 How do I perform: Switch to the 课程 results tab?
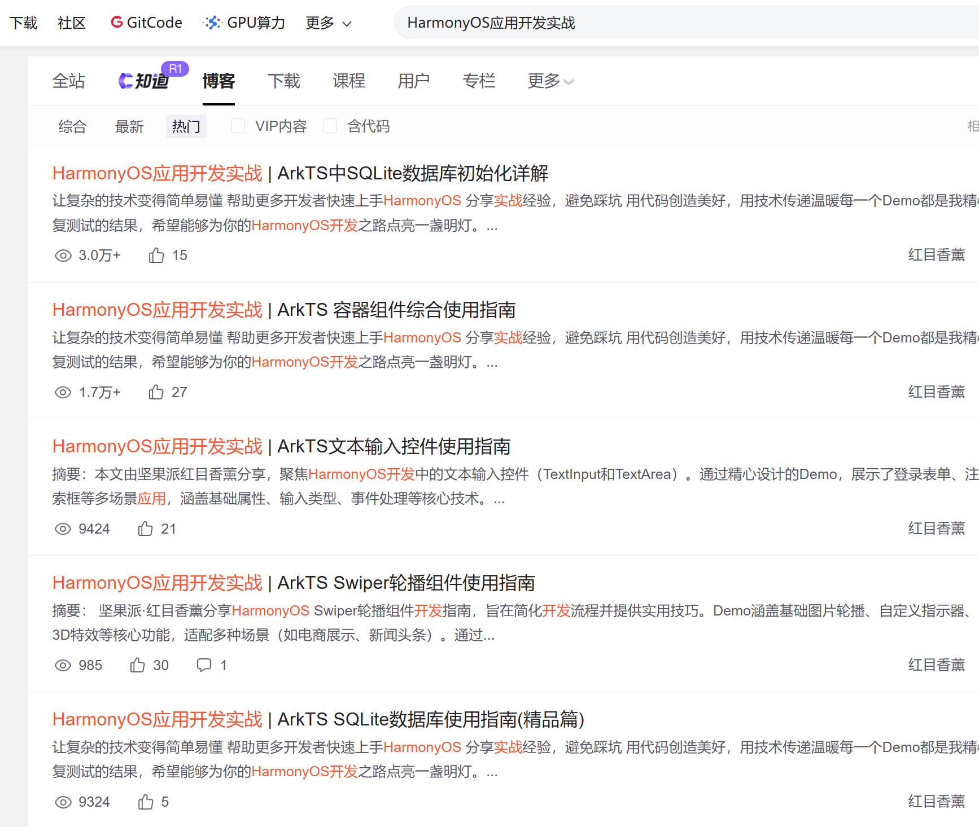348,81
